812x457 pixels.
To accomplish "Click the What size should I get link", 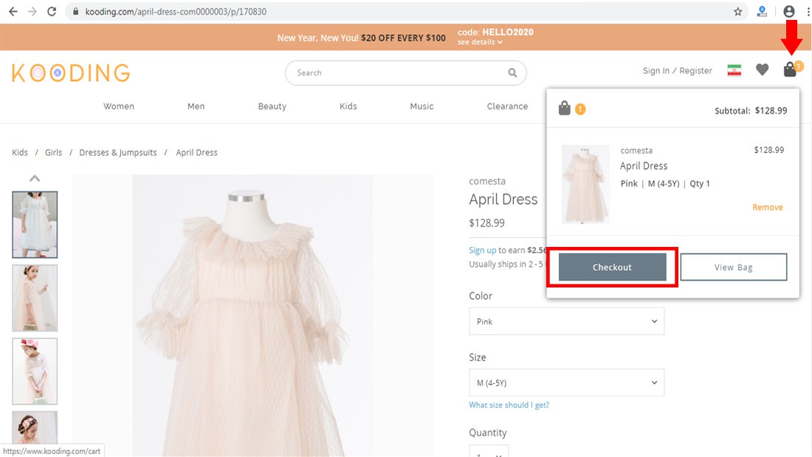I will pyautogui.click(x=509, y=405).
